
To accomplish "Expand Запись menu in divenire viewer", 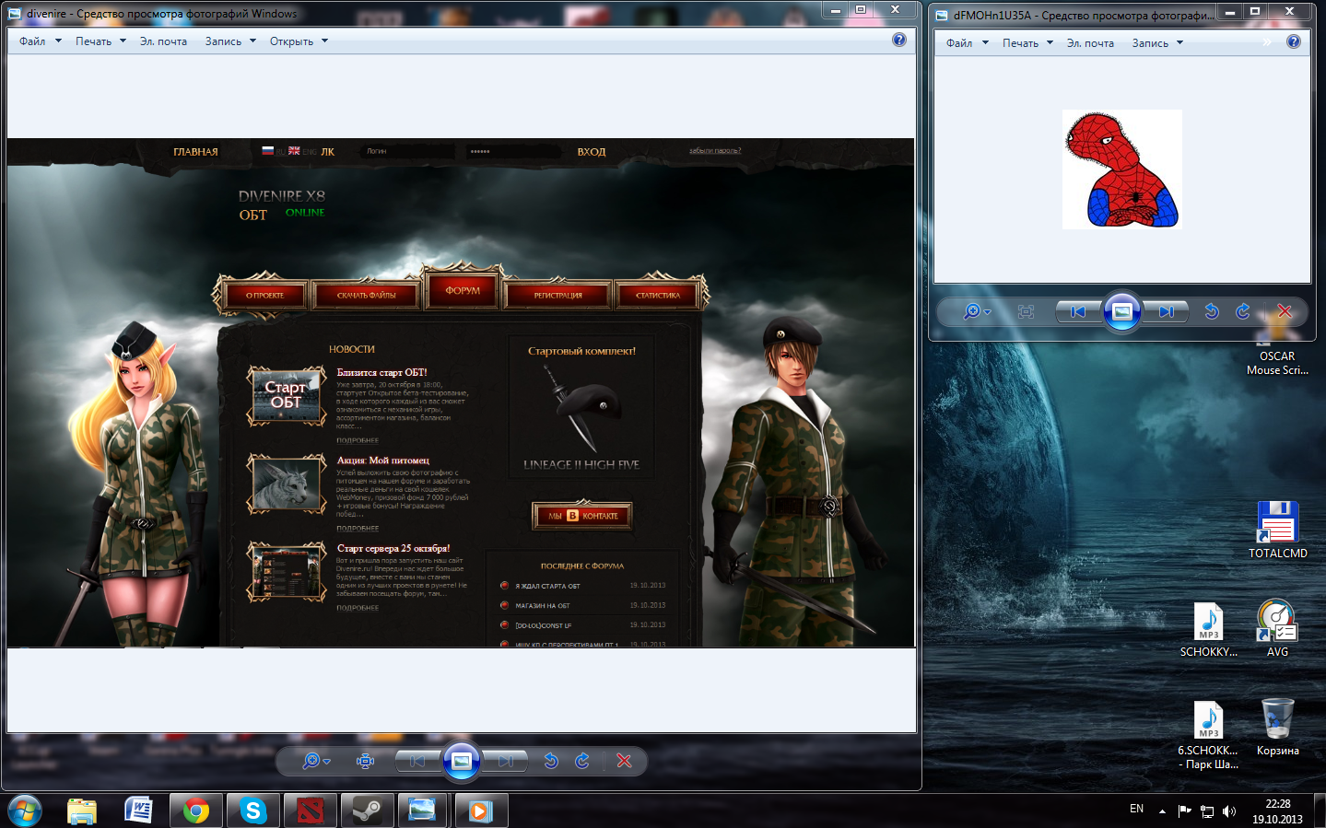I will pyautogui.click(x=230, y=41).
